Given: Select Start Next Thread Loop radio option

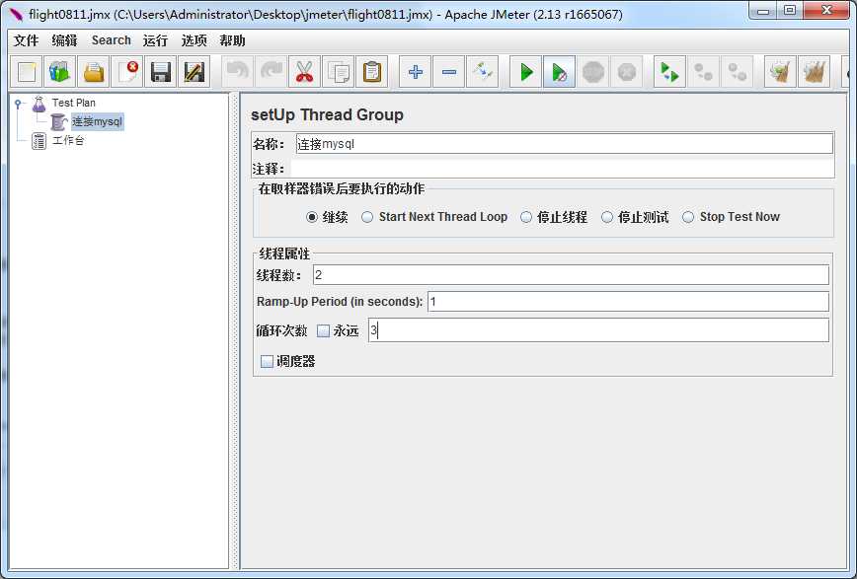Looking at the screenshot, I should tap(367, 217).
